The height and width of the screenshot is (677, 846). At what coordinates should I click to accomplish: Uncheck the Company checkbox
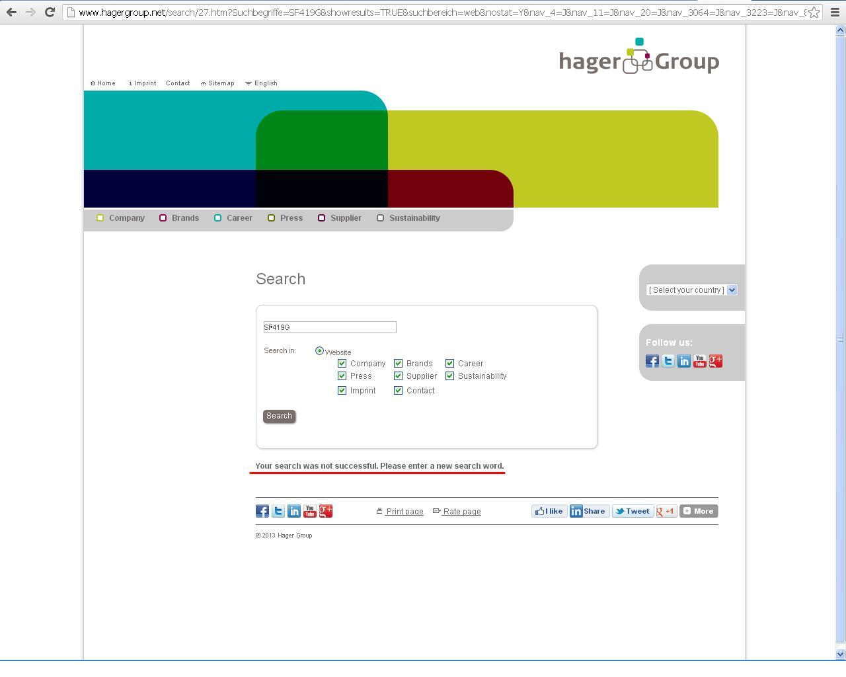click(x=342, y=363)
